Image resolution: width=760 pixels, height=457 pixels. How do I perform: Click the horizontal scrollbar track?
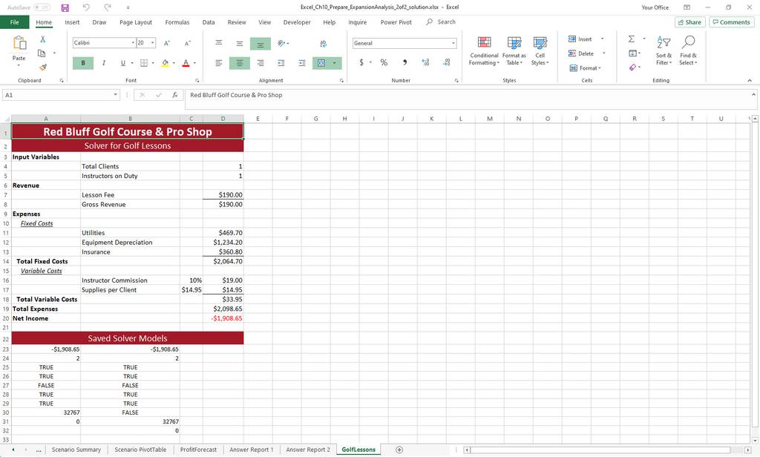point(606,450)
